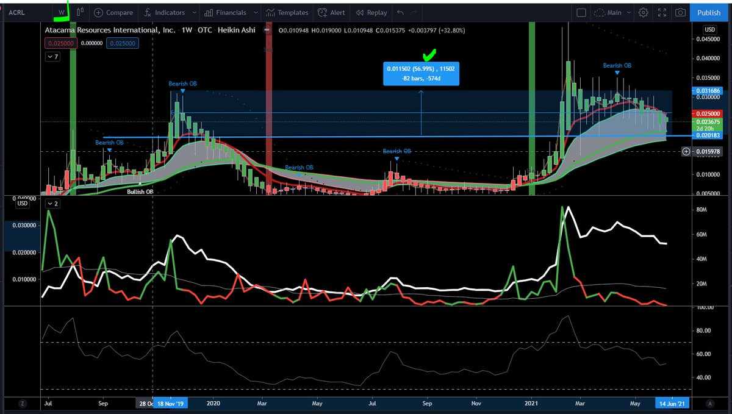This screenshot has height=414, width=732.
Task: Collapse the 7 indicators legend toggle
Action: pos(52,56)
